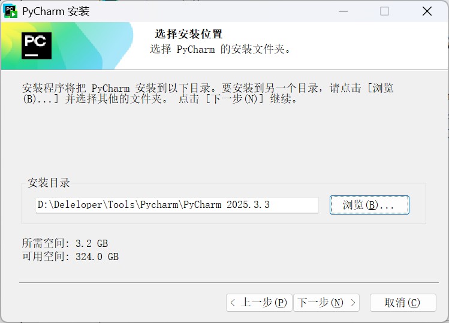The width and height of the screenshot is (449, 323).
Task: Cancel installation with 取消(C) button
Action: 403,303
